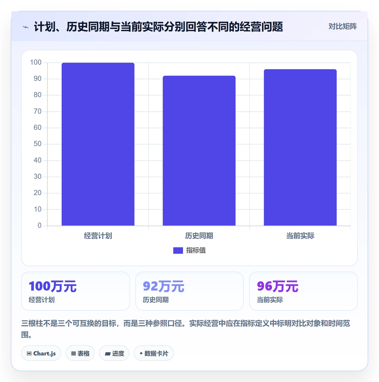The image size is (379, 382).
Task: Toggle the 指标值 legend color swatch
Action: pos(178,251)
